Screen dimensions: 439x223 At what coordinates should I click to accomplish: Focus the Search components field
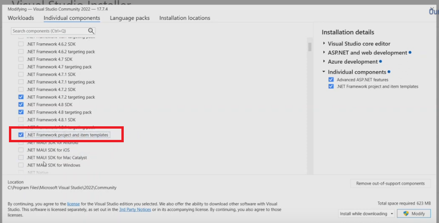coord(53,31)
